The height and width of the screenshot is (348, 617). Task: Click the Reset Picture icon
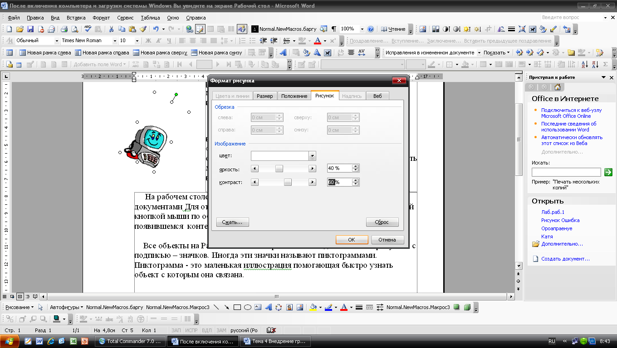pos(567,29)
